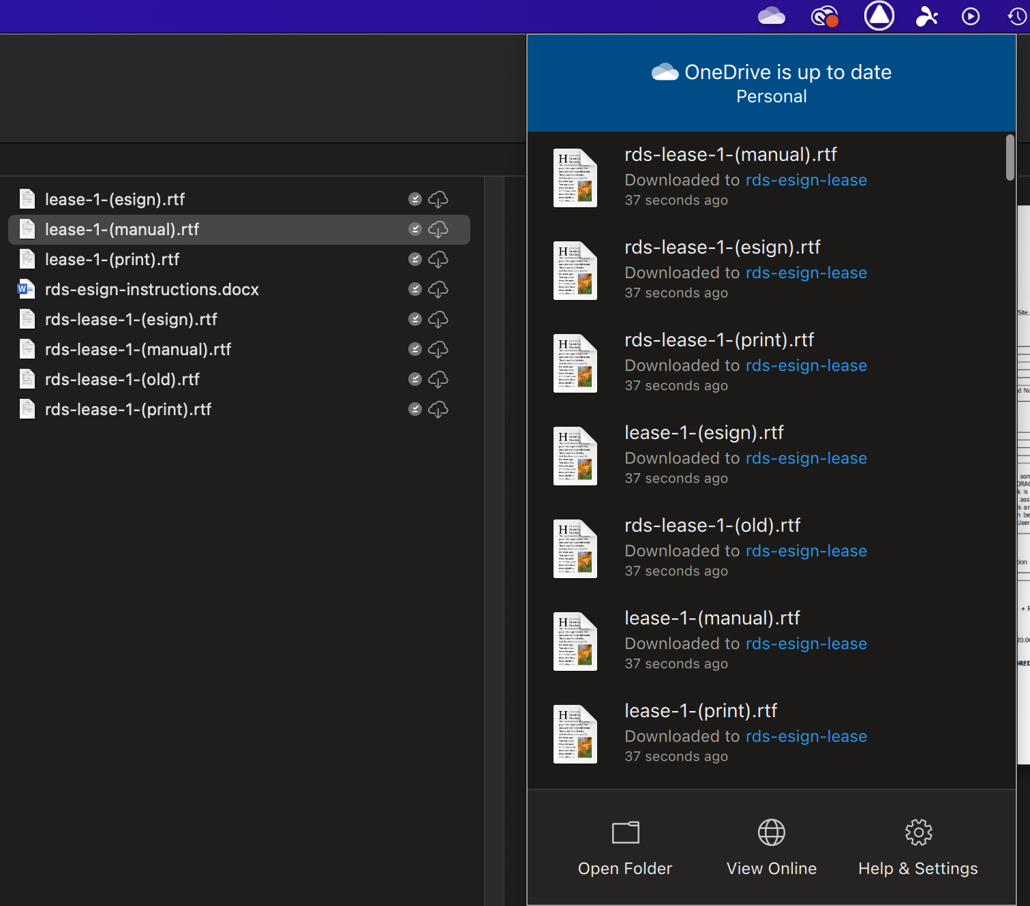Click thumbnail of rds-lease-1-(print).rtf in OneDrive activity
Screen dimensions: 1030x906
pos(575,363)
